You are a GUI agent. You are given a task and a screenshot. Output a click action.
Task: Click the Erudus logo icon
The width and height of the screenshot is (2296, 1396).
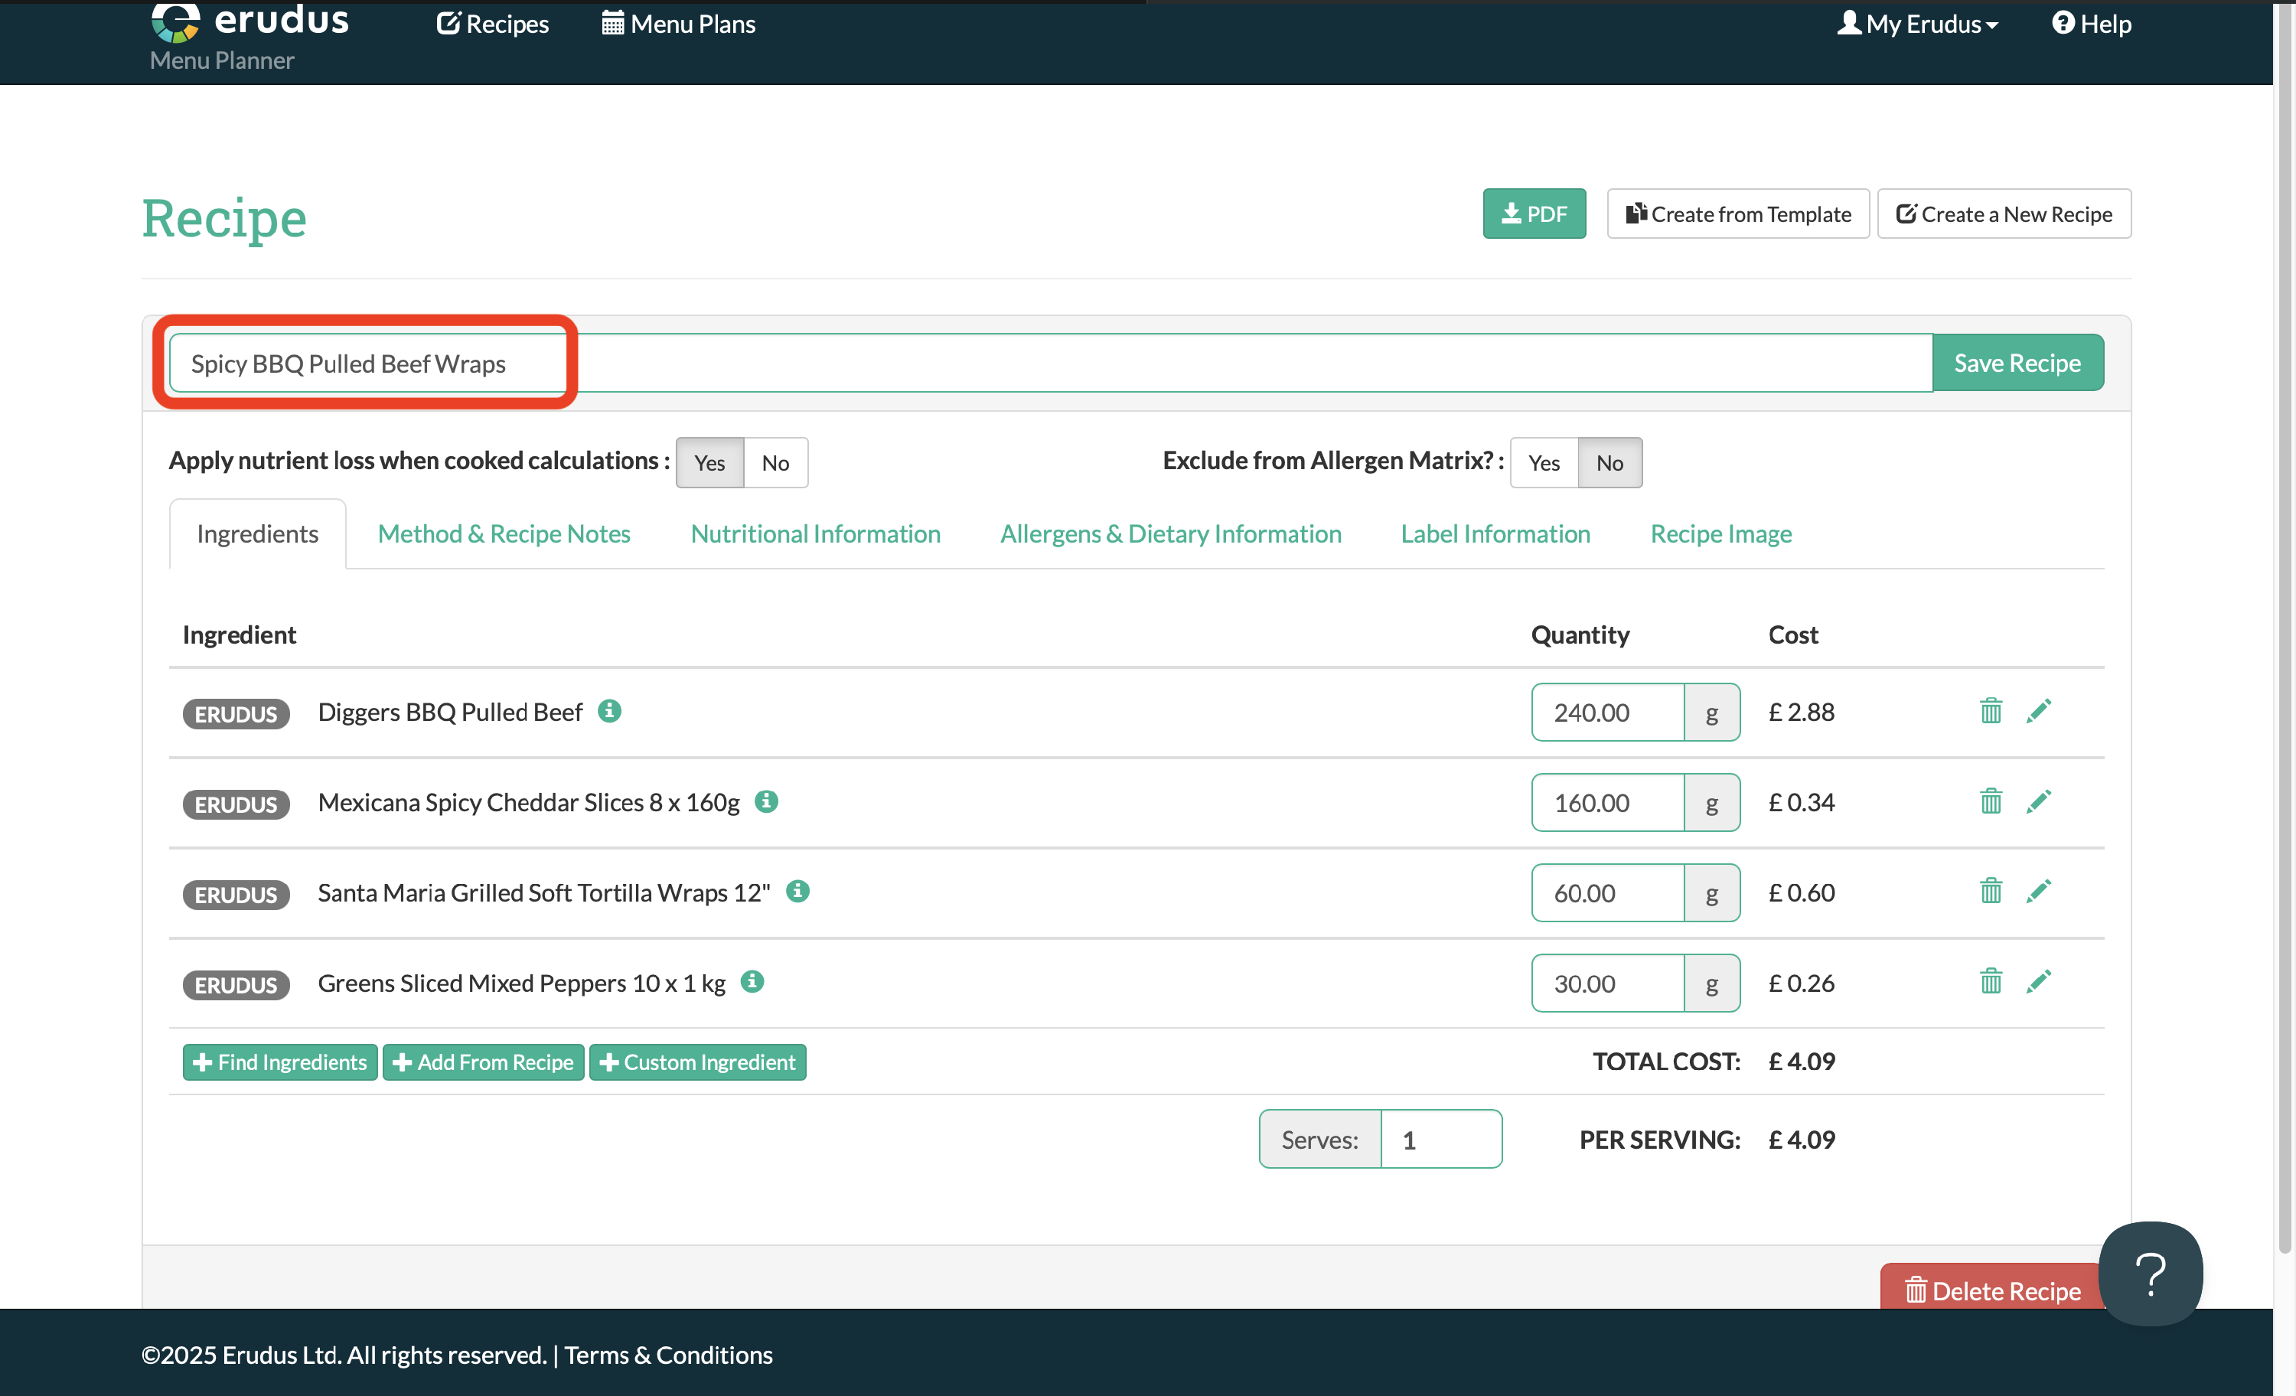click(175, 22)
